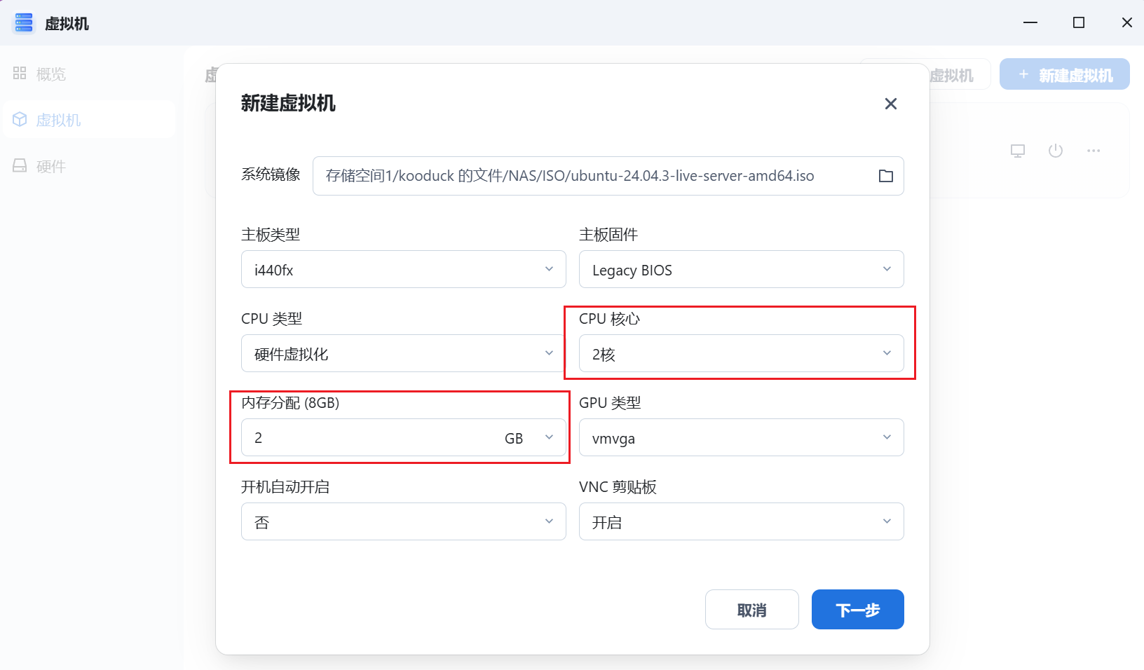This screenshot has height=670, width=1144.
Task: Click the monitor/console icon top right
Action: (1018, 150)
